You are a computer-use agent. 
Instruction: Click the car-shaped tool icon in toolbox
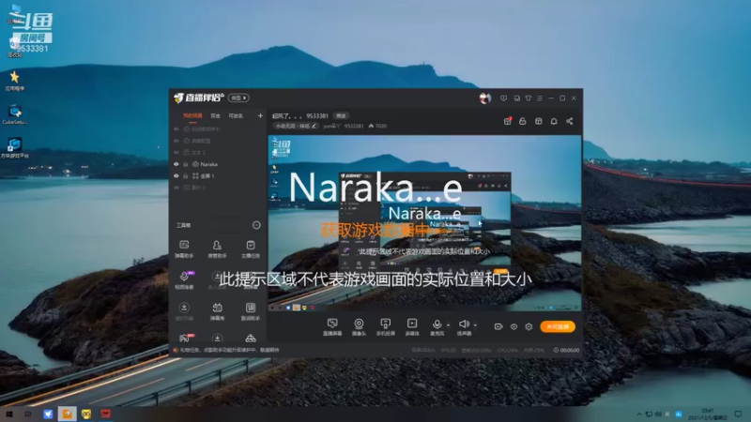click(251, 339)
